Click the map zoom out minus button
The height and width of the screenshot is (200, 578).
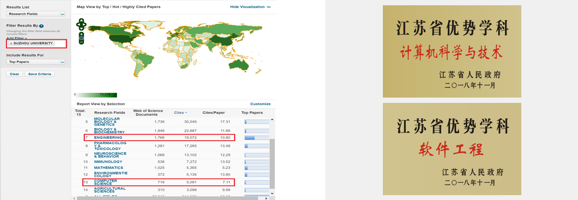point(81,42)
